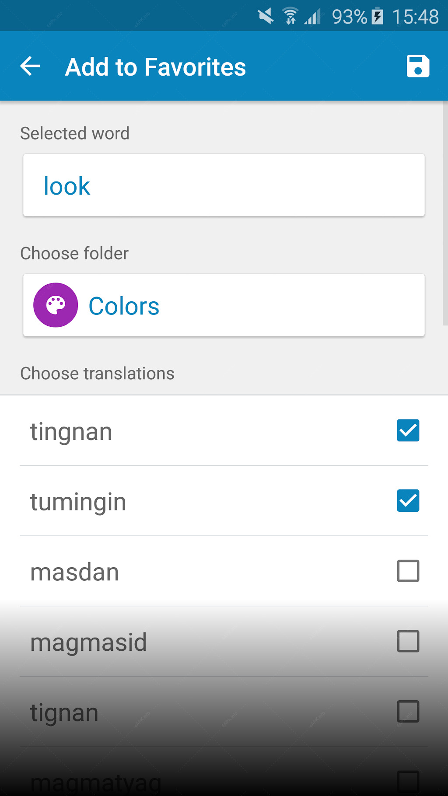Tap the Add to Favorites title
Image resolution: width=448 pixels, height=796 pixels.
155,67
